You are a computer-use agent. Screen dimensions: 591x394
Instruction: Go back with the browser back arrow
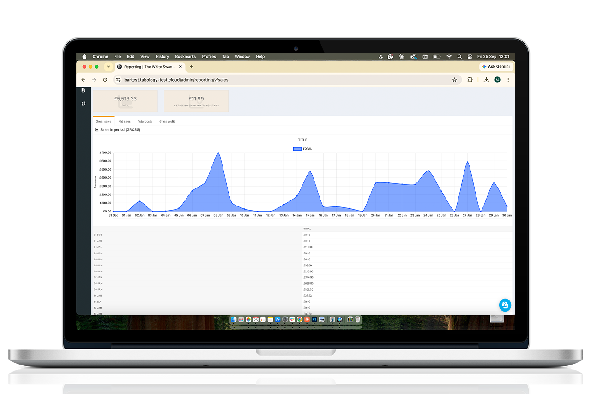[83, 80]
